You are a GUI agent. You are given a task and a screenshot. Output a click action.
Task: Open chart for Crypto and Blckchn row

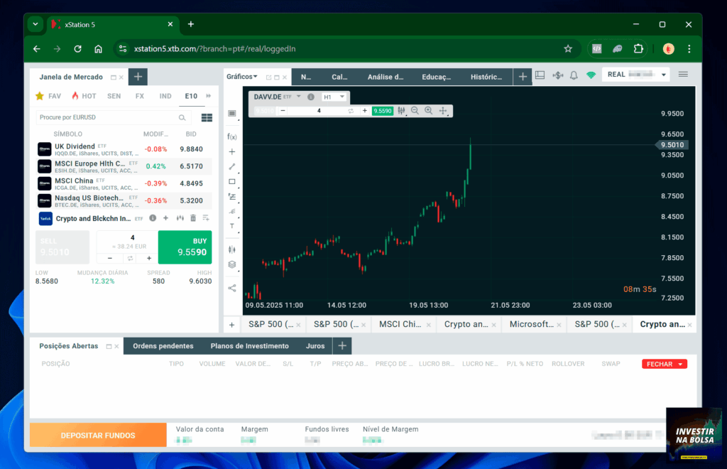click(x=180, y=218)
